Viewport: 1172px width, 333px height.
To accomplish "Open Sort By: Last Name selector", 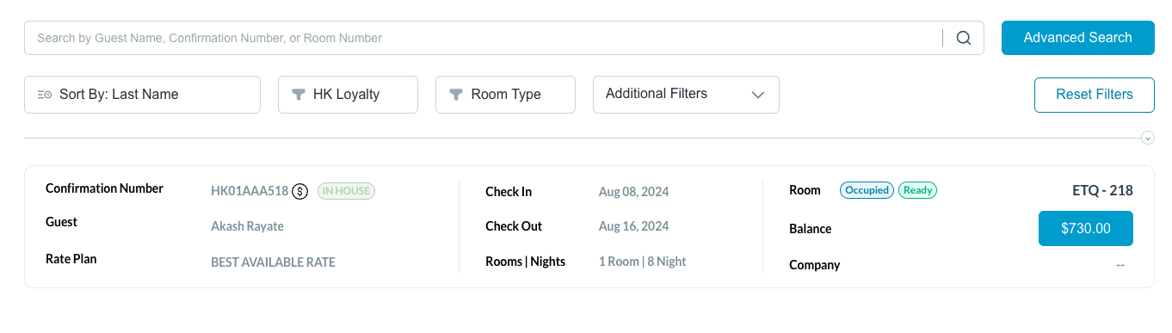I will (142, 95).
